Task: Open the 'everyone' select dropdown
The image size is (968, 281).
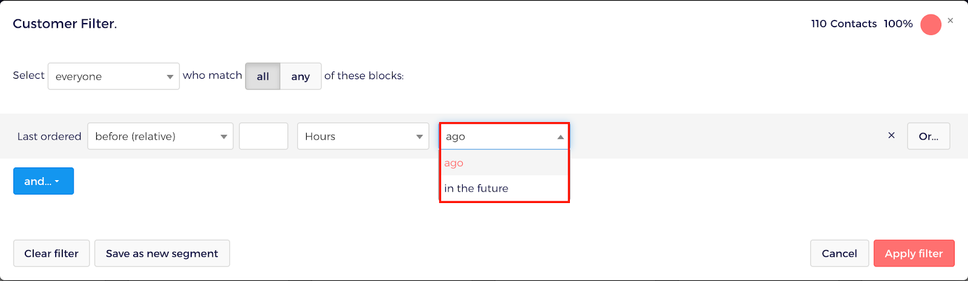Action: [x=114, y=76]
